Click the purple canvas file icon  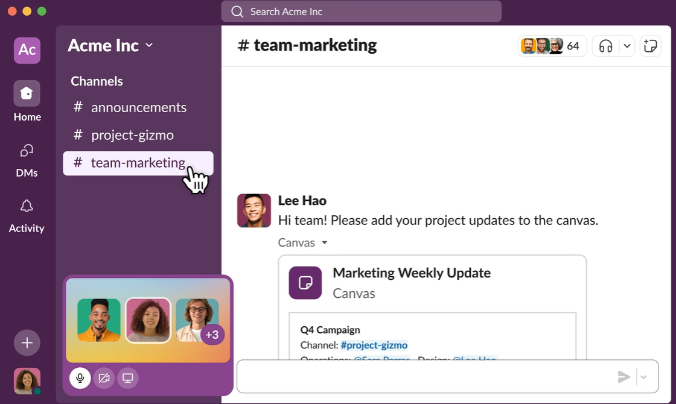click(x=305, y=283)
